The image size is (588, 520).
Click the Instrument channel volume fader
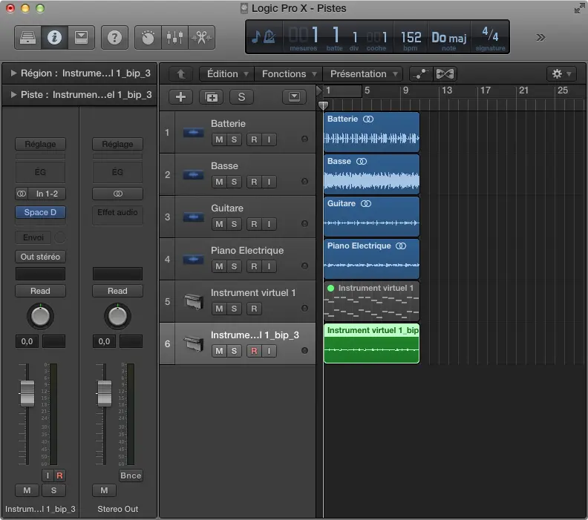(27, 392)
